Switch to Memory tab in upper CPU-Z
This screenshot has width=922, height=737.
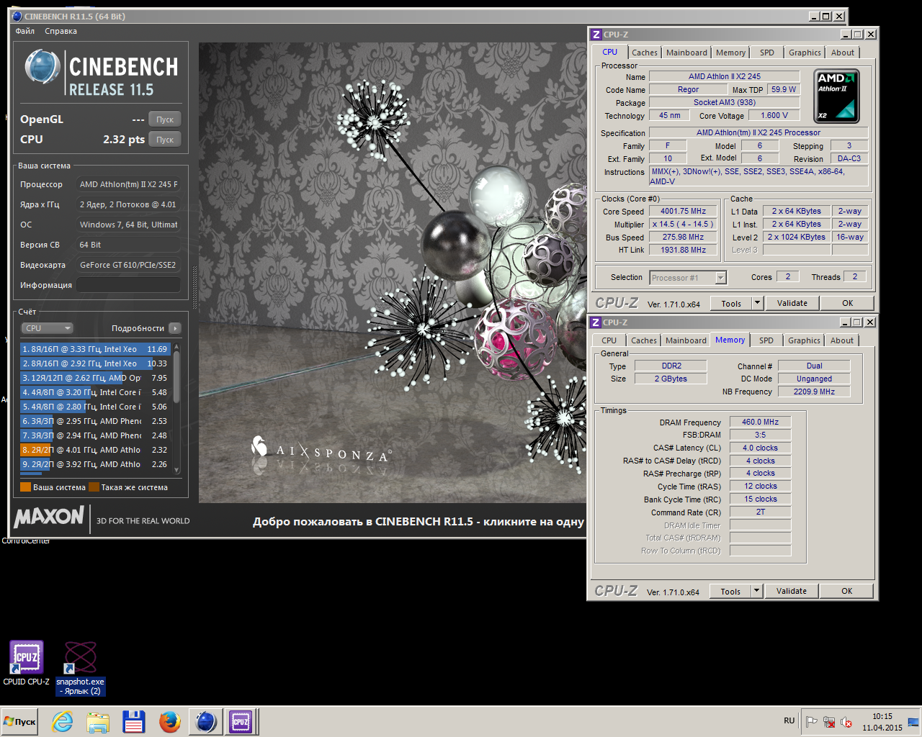coord(731,53)
